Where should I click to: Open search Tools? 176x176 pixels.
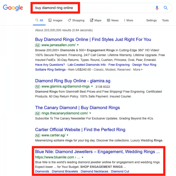165,20
